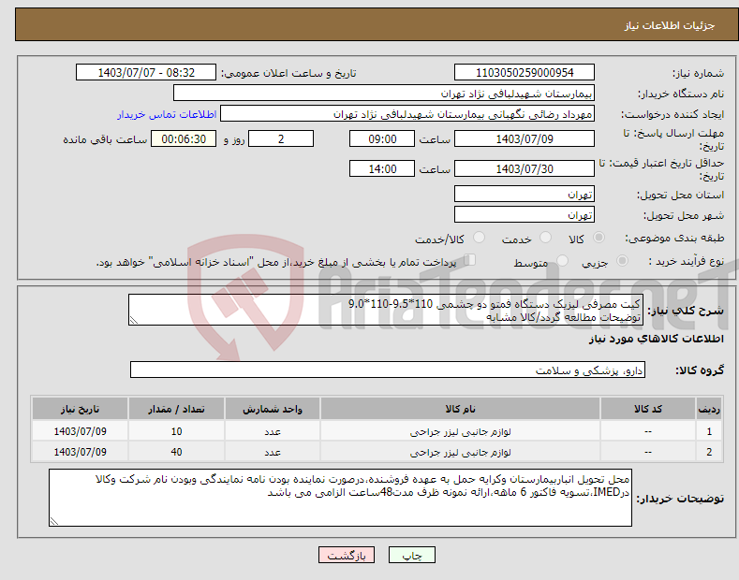The width and height of the screenshot is (739, 580).
Task: Click the response deadline time 09:00 field
Action: click(x=382, y=138)
